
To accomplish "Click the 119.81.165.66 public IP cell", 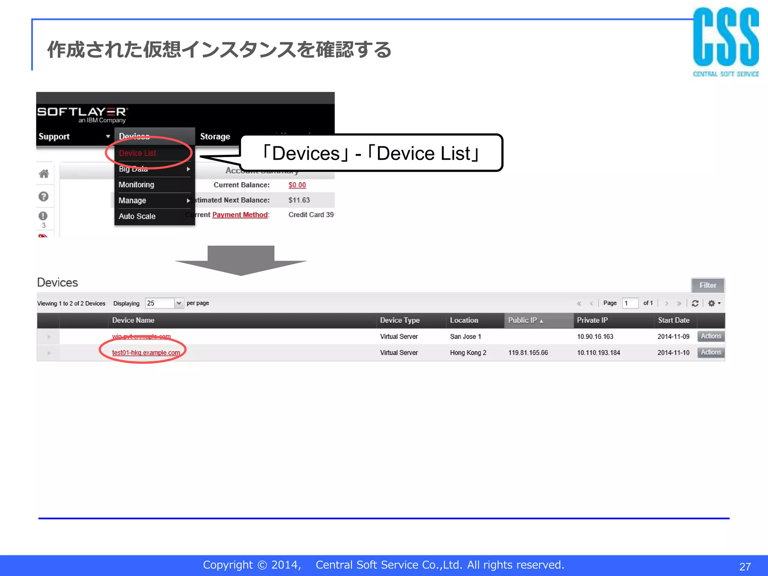I will [528, 353].
